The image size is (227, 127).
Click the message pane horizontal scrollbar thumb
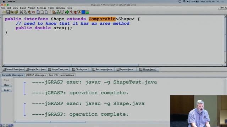[x=50, y=122]
